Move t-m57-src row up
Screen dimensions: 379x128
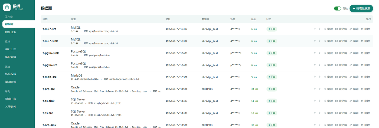coord(315,29)
